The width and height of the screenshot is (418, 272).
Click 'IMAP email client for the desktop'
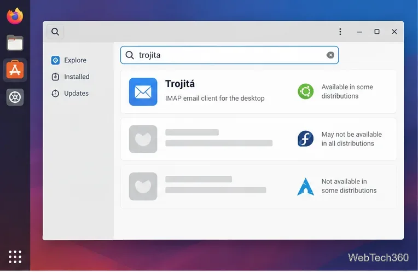[x=215, y=99]
